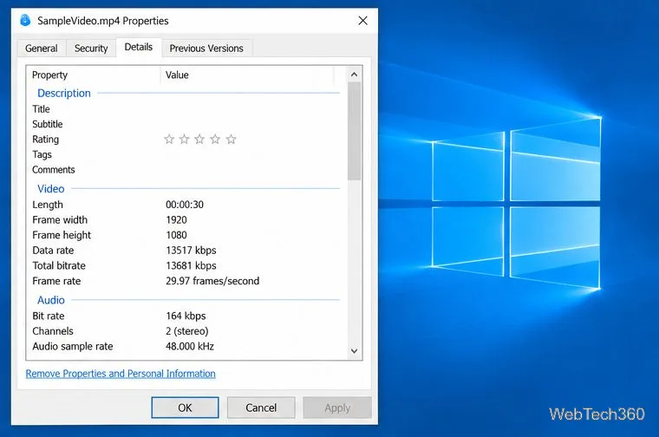Click the Value column header
This screenshot has width=659, height=437.
(247, 75)
